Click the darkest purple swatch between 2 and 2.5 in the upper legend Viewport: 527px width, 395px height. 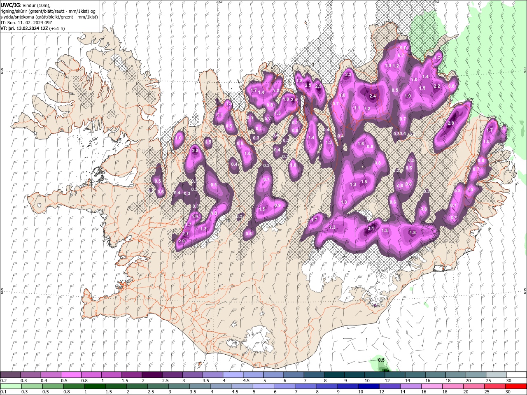tap(152, 375)
